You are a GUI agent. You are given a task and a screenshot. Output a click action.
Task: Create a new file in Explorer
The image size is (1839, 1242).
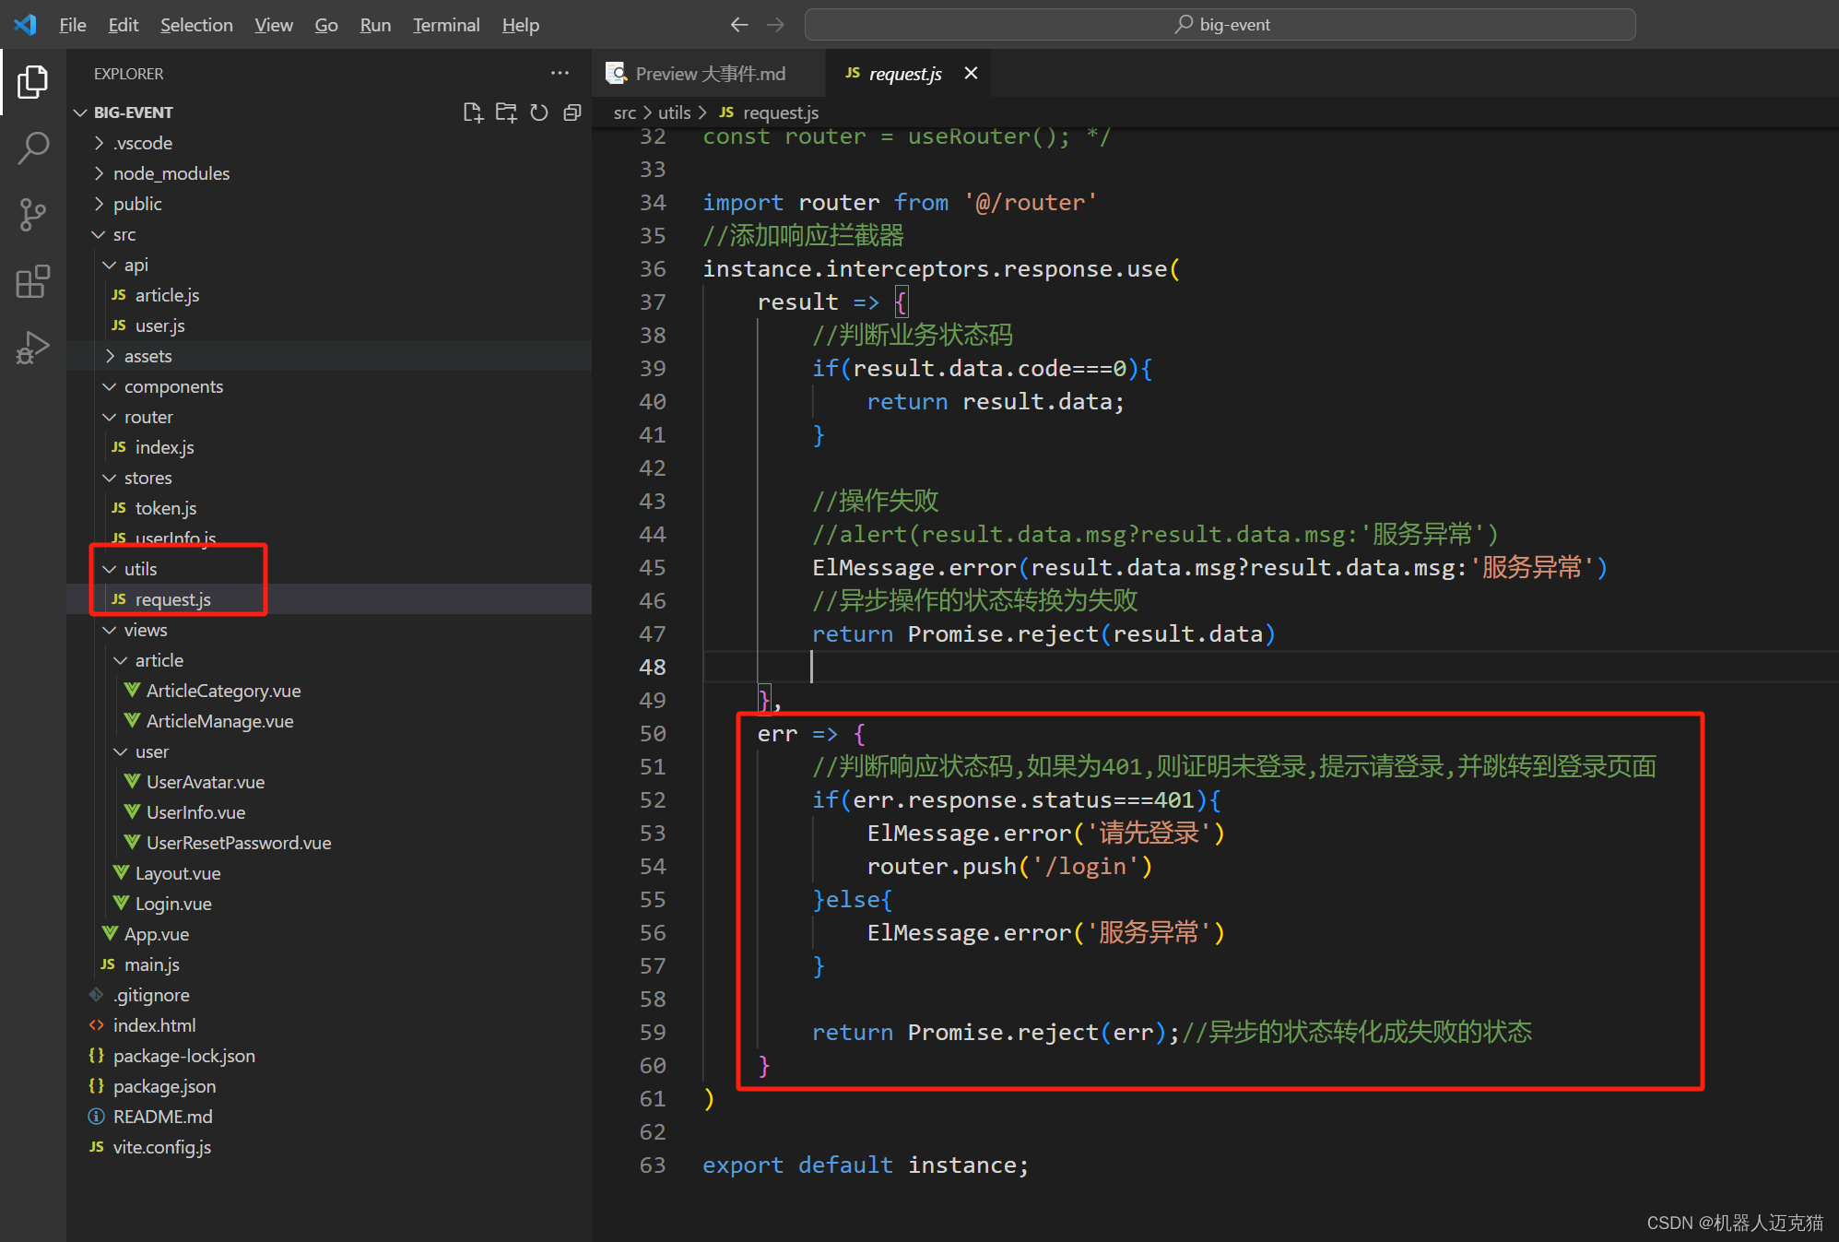coord(473,112)
